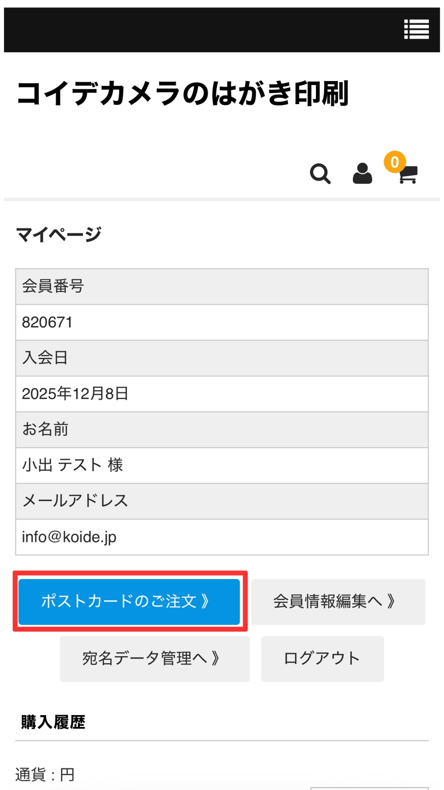Click the name 小出 テスト 様
Screen dimensions: 444x790
tap(72, 465)
